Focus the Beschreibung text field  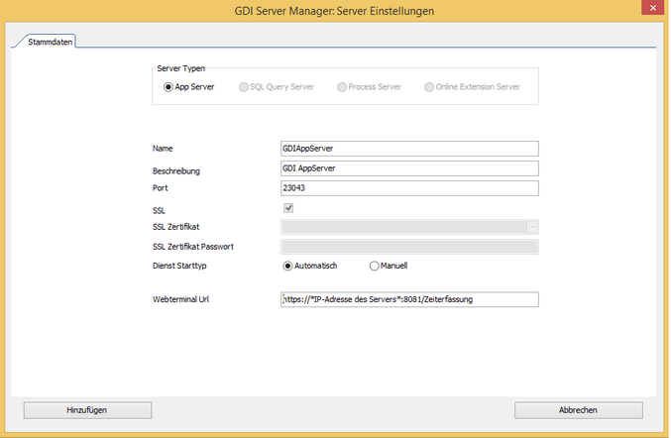409,168
